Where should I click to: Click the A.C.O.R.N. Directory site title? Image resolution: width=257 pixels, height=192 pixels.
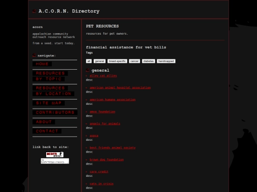click(69, 11)
